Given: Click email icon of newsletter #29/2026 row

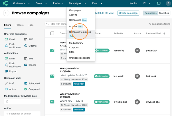Looking at the screenshot, I should 52,102.
